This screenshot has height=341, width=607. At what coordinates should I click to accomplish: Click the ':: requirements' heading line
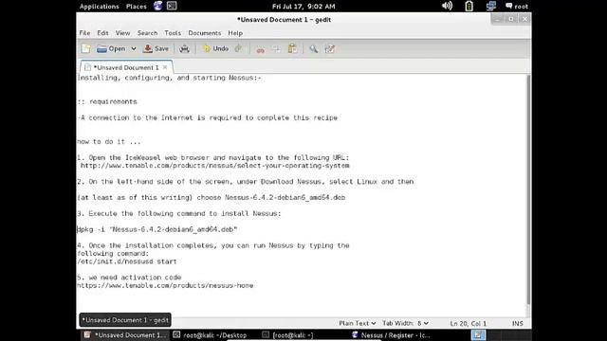pos(107,101)
